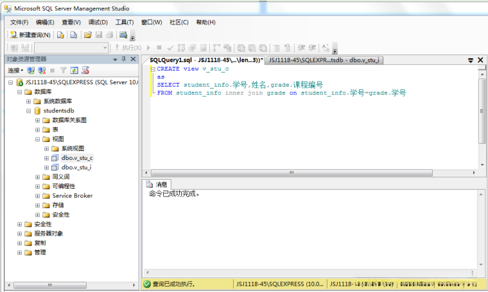Select the dbo.v_stu_c view
The image size is (488, 292).
(x=77, y=158)
